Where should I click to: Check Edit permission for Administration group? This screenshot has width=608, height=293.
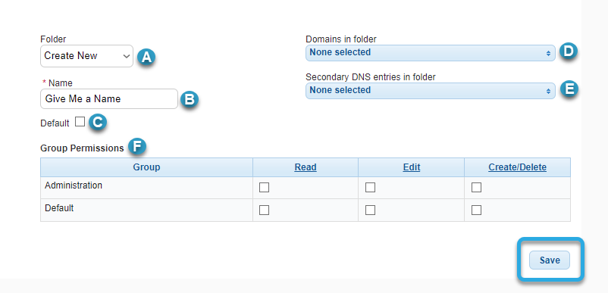tap(370, 188)
